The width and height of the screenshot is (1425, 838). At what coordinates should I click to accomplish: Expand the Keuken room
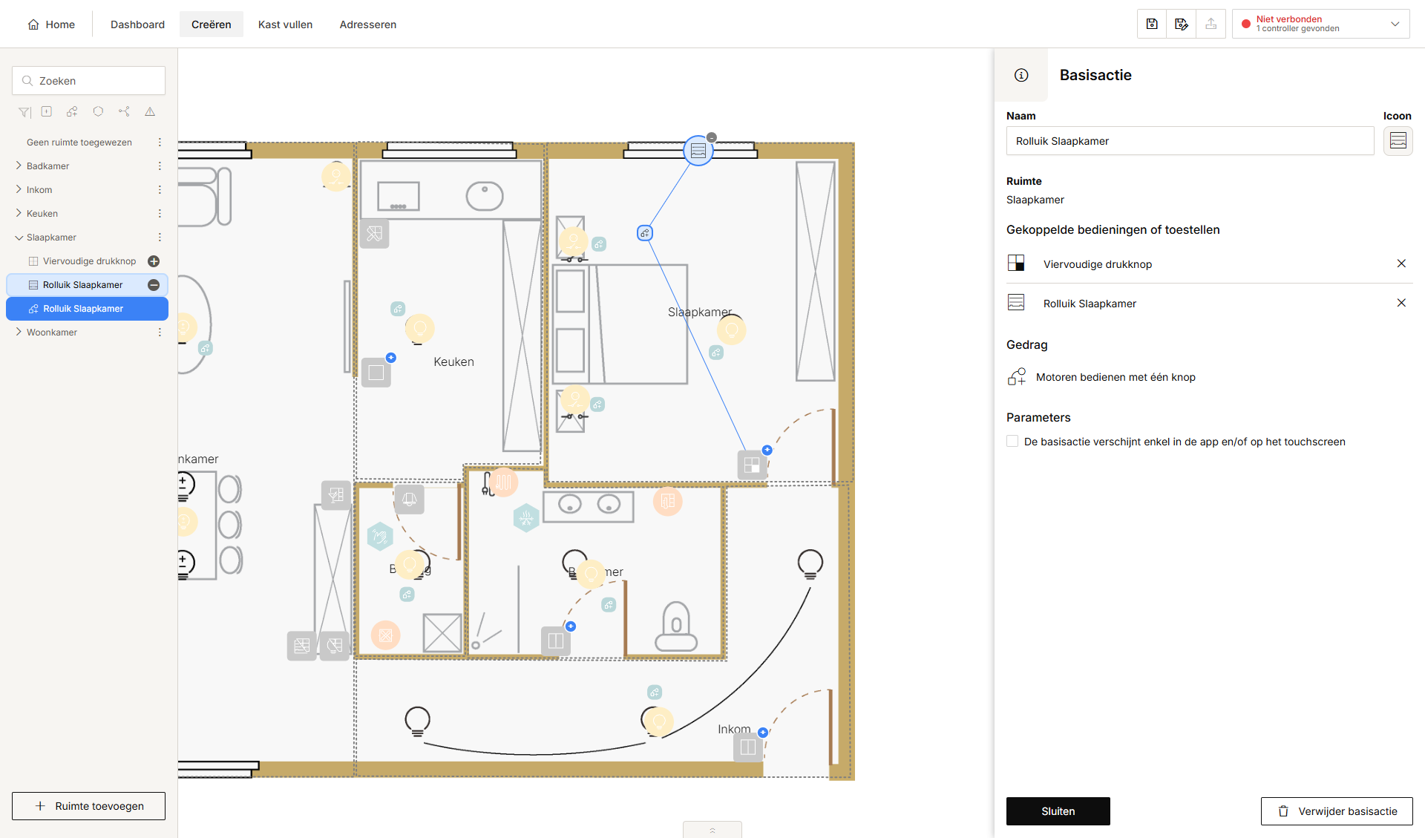coord(19,213)
